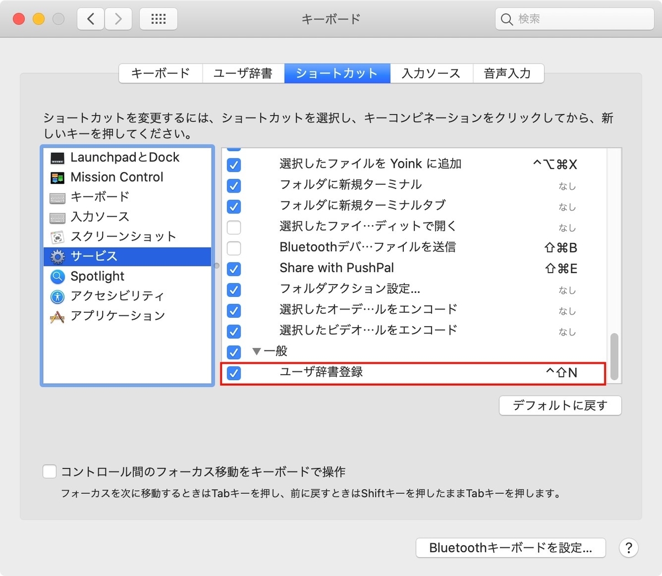Switch to the 音声入力 tab
The image size is (662, 576).
pyautogui.click(x=508, y=73)
